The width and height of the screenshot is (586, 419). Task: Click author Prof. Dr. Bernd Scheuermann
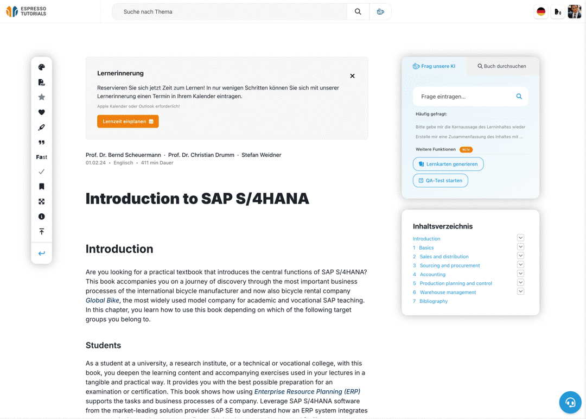point(123,155)
